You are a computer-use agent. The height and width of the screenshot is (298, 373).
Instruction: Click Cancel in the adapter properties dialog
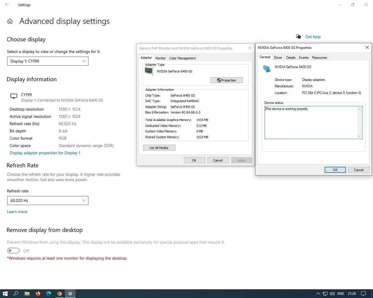click(218, 160)
